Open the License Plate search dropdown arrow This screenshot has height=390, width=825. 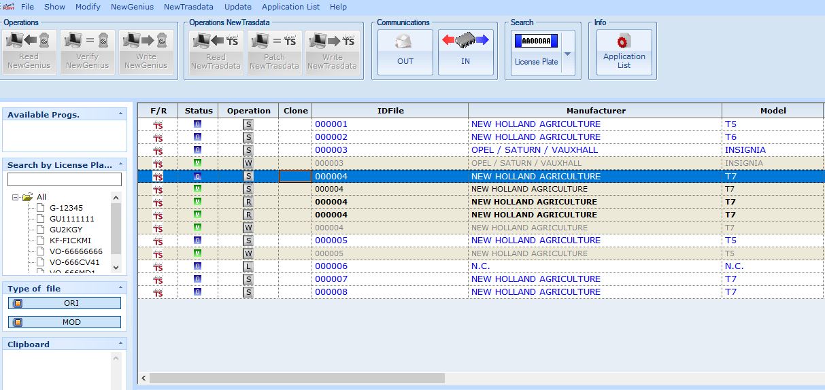pos(568,54)
